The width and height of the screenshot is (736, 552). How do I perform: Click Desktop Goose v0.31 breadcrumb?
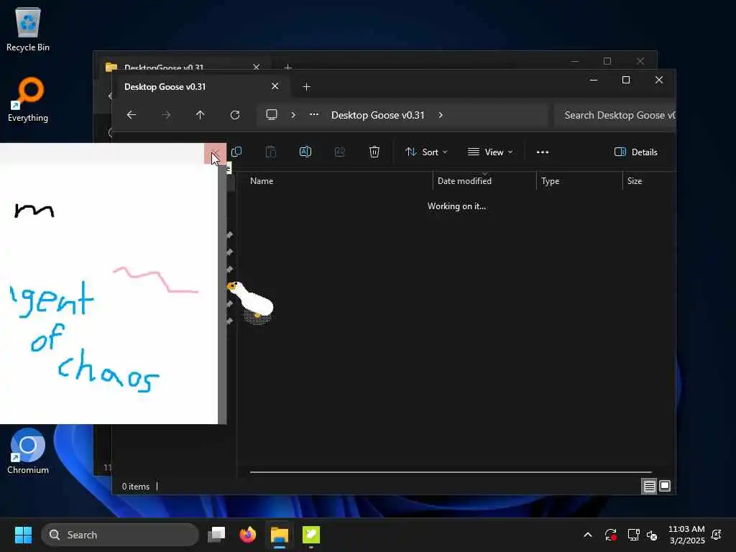(378, 115)
